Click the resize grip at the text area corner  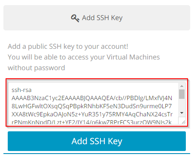(x=183, y=122)
